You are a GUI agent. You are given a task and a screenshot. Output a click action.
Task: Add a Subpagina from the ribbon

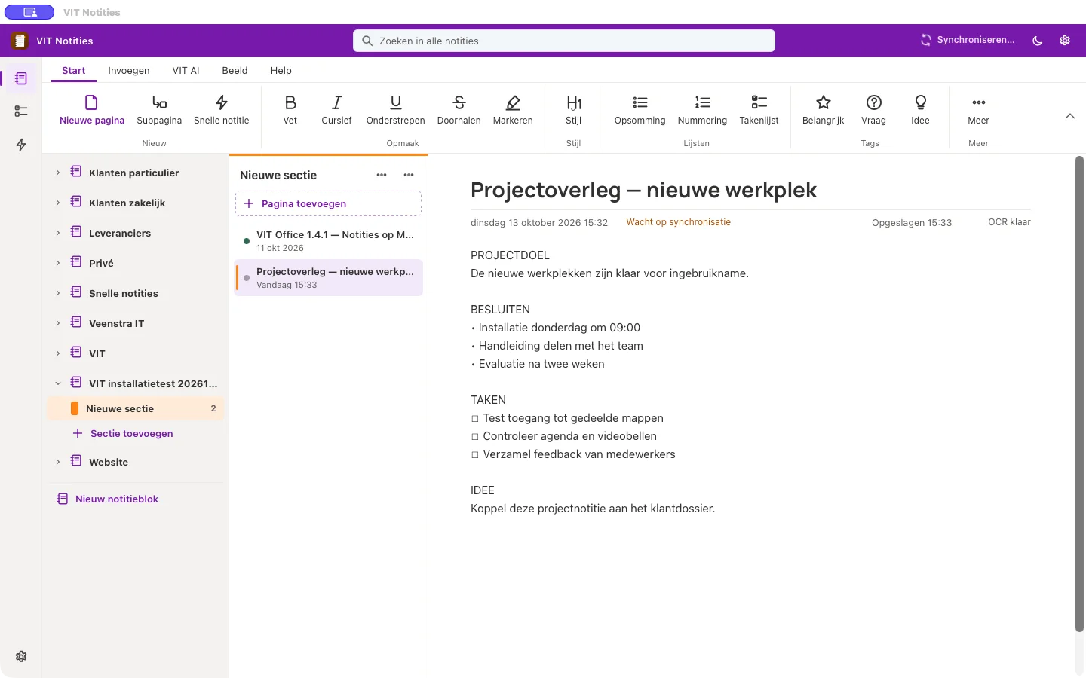pyautogui.click(x=159, y=110)
